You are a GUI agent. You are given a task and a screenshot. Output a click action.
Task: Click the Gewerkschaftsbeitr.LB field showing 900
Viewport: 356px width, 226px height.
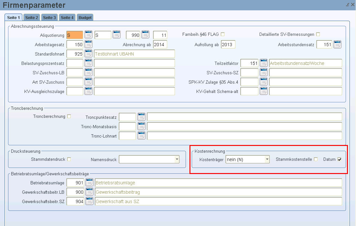(x=75, y=192)
